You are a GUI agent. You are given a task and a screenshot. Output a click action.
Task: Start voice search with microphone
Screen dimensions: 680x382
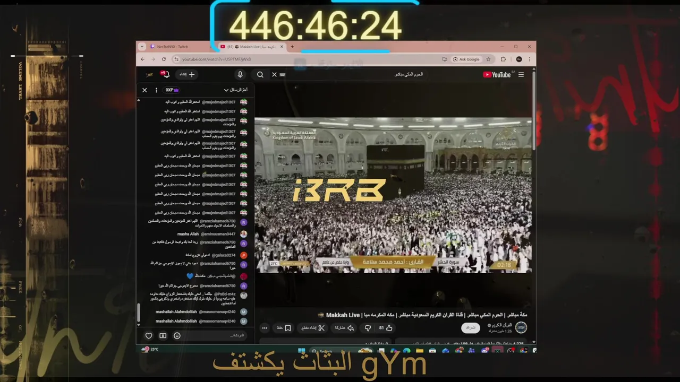click(240, 75)
